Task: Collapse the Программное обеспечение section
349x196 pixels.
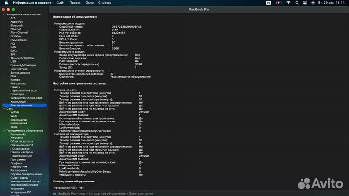Action: (x=4, y=130)
